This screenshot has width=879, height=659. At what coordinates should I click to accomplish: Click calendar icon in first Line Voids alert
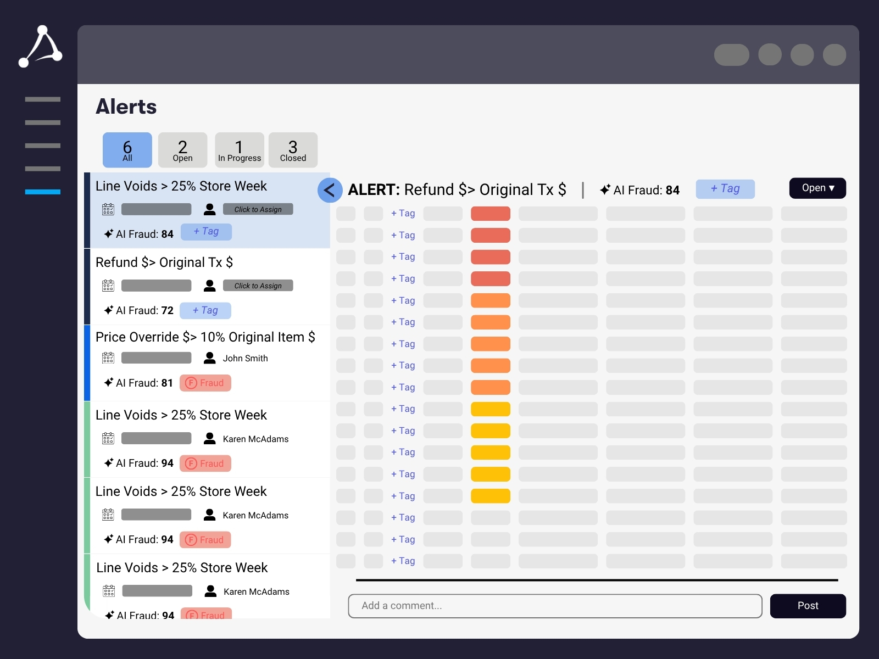pyautogui.click(x=108, y=209)
